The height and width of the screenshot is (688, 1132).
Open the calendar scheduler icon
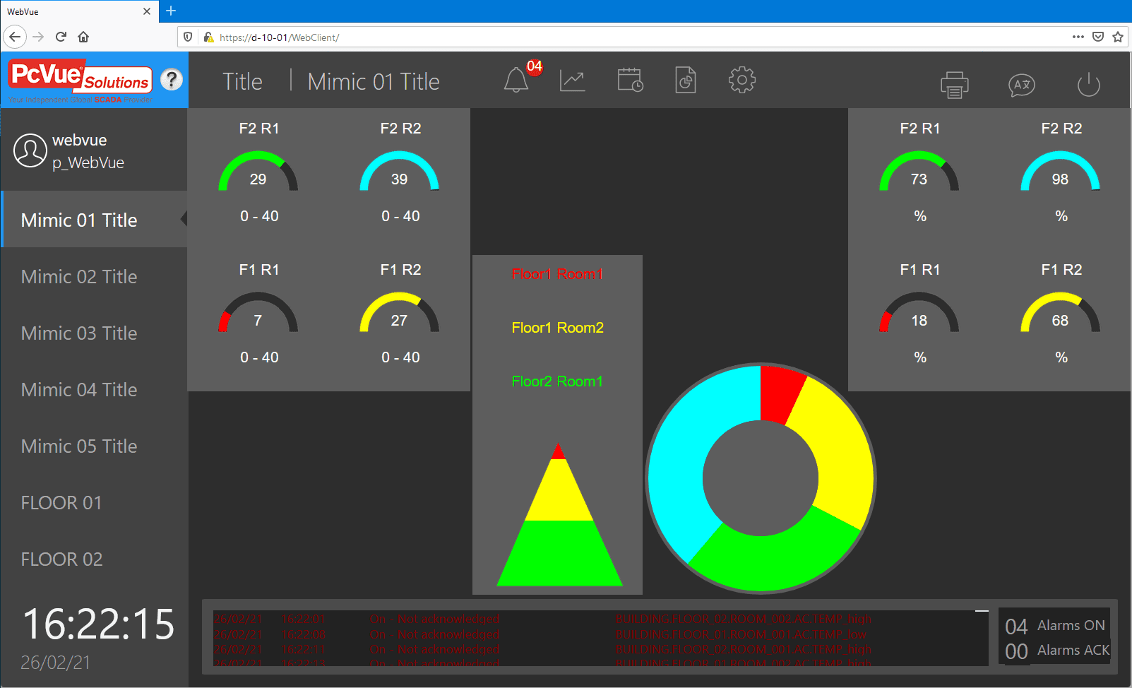point(630,81)
